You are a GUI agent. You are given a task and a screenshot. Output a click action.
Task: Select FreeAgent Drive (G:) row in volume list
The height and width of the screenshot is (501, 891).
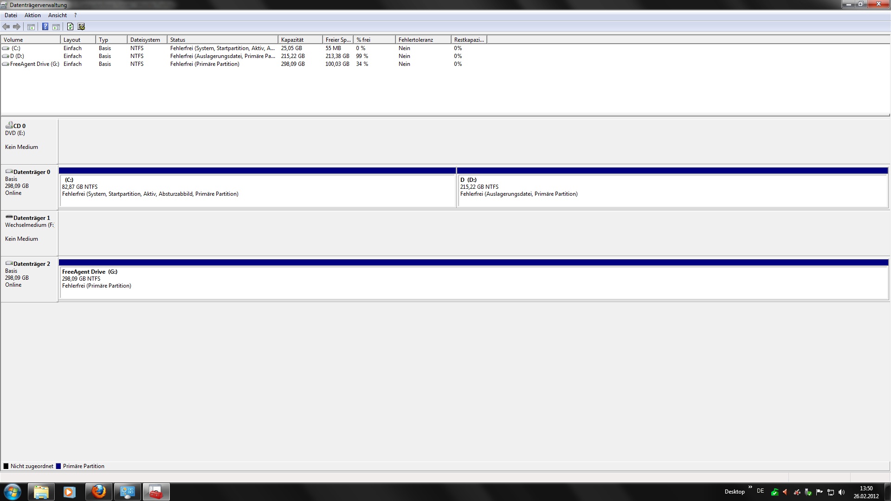(x=34, y=64)
